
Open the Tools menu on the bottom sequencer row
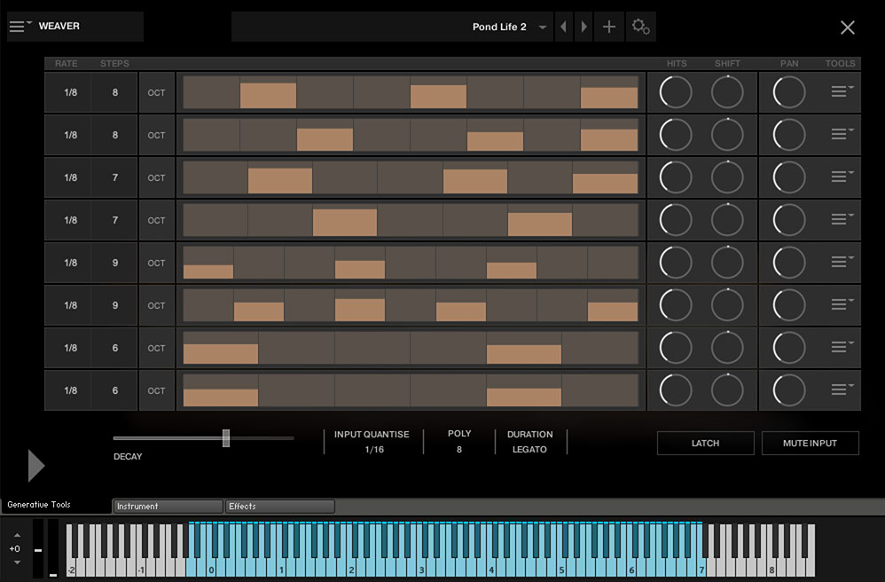[839, 389]
